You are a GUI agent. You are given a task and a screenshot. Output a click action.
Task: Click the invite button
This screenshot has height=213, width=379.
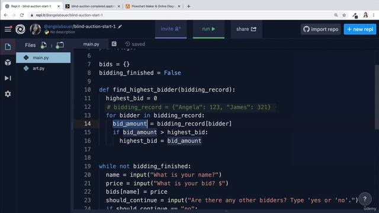(171, 29)
